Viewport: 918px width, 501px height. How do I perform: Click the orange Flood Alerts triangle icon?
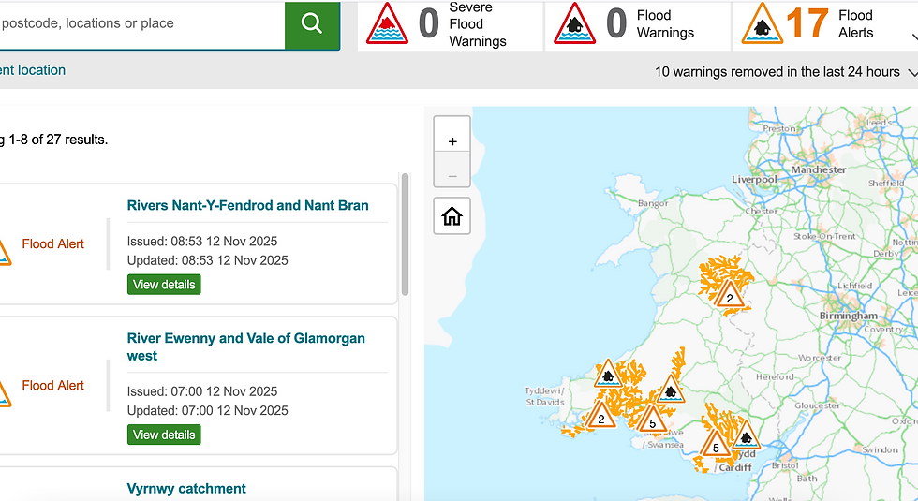click(763, 23)
